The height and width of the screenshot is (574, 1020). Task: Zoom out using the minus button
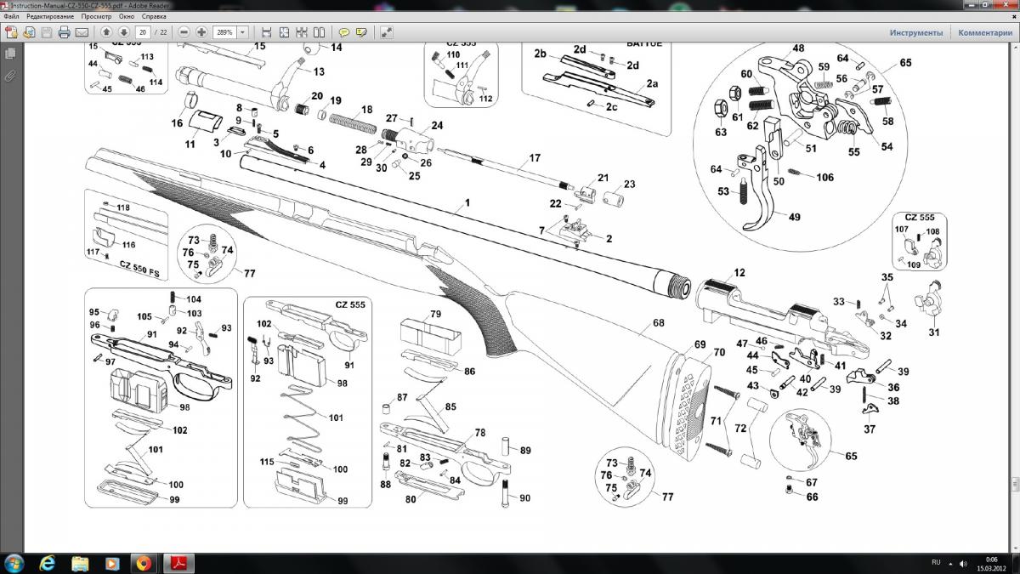(184, 32)
